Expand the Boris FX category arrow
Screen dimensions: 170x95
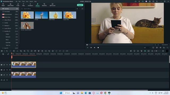[x=3, y=48]
